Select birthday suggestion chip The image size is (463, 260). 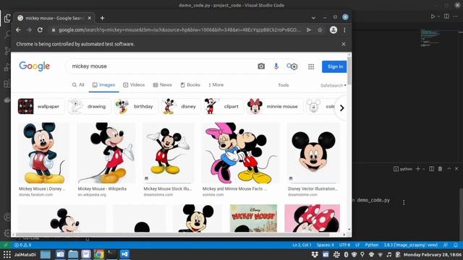point(136,106)
